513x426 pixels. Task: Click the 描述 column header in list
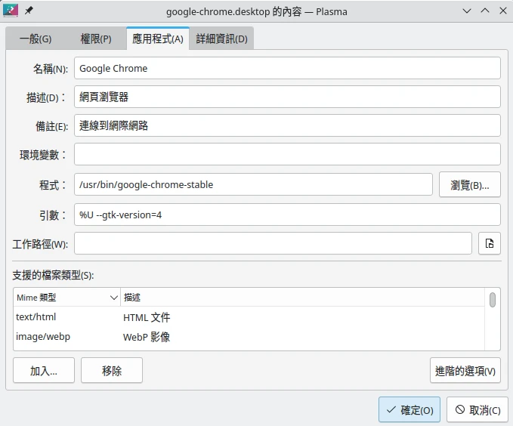[x=302, y=298]
